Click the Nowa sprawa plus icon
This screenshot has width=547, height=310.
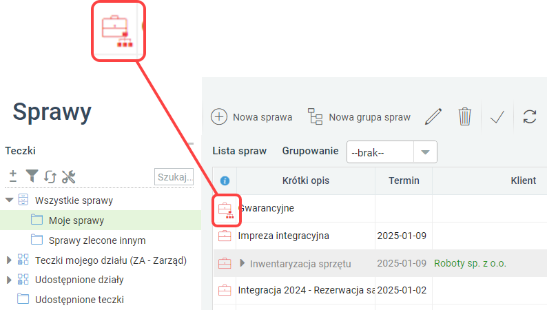(x=219, y=117)
